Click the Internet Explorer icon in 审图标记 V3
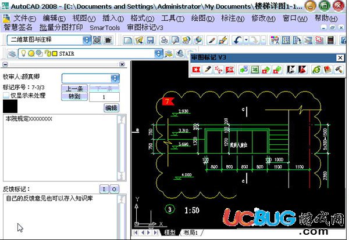Viewport: 349px width, 240px height. pos(316,70)
